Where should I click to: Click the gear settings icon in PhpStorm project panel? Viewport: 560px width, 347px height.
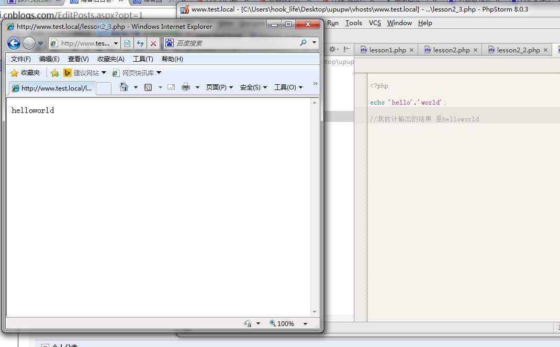(x=332, y=49)
